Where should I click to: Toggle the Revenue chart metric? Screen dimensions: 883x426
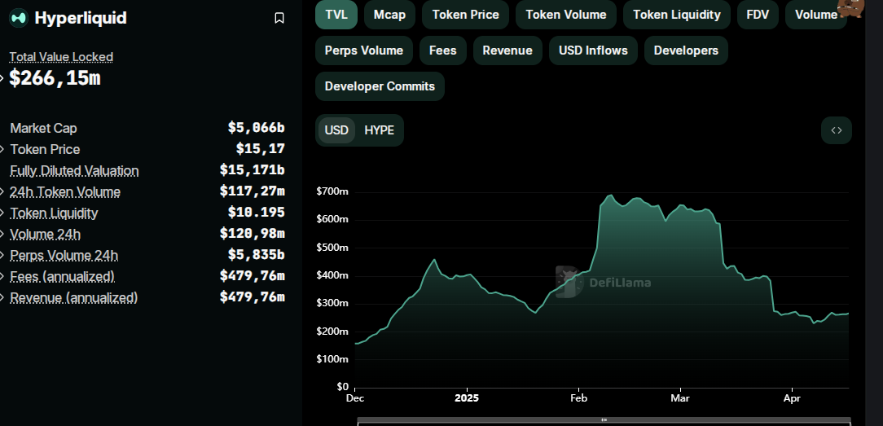(x=507, y=51)
